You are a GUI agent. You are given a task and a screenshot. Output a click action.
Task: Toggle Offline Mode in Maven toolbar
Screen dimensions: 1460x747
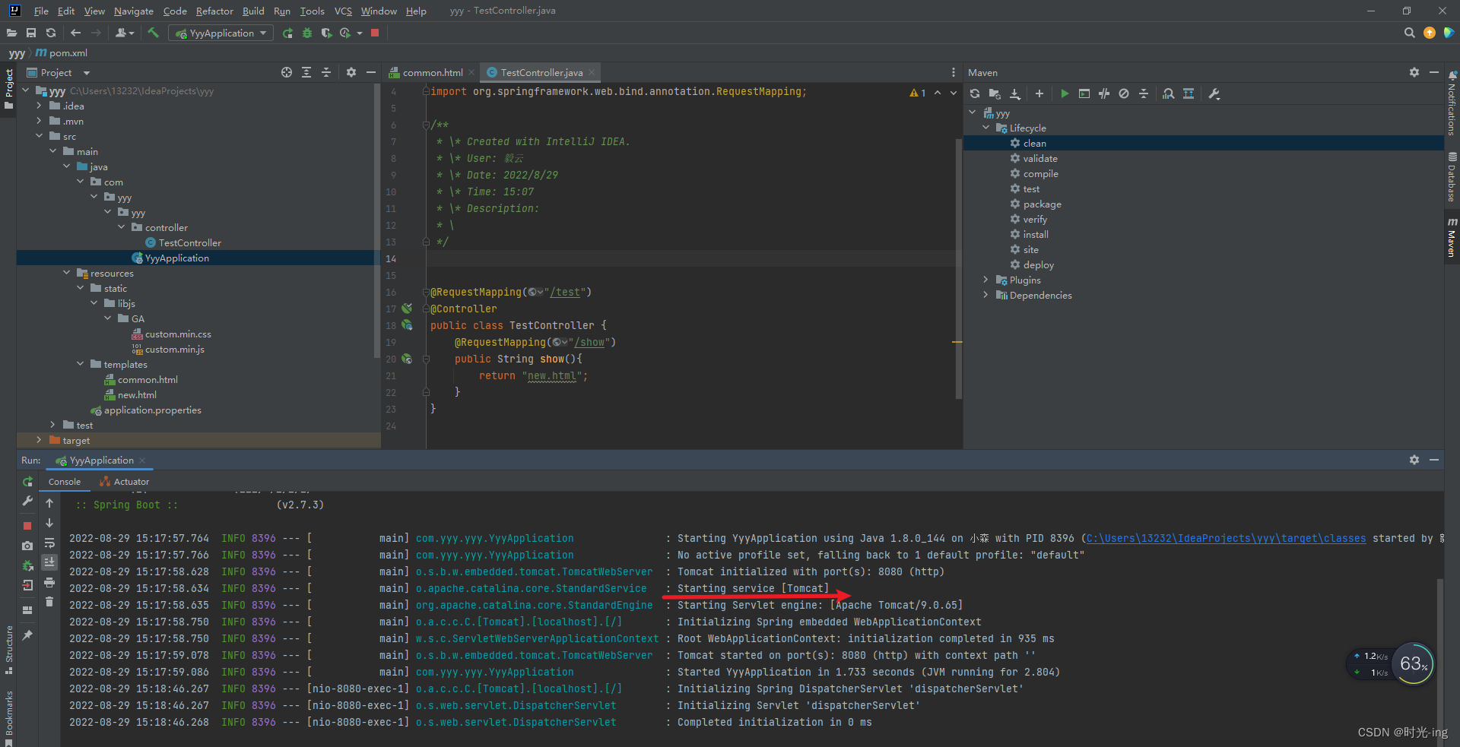(x=1104, y=93)
